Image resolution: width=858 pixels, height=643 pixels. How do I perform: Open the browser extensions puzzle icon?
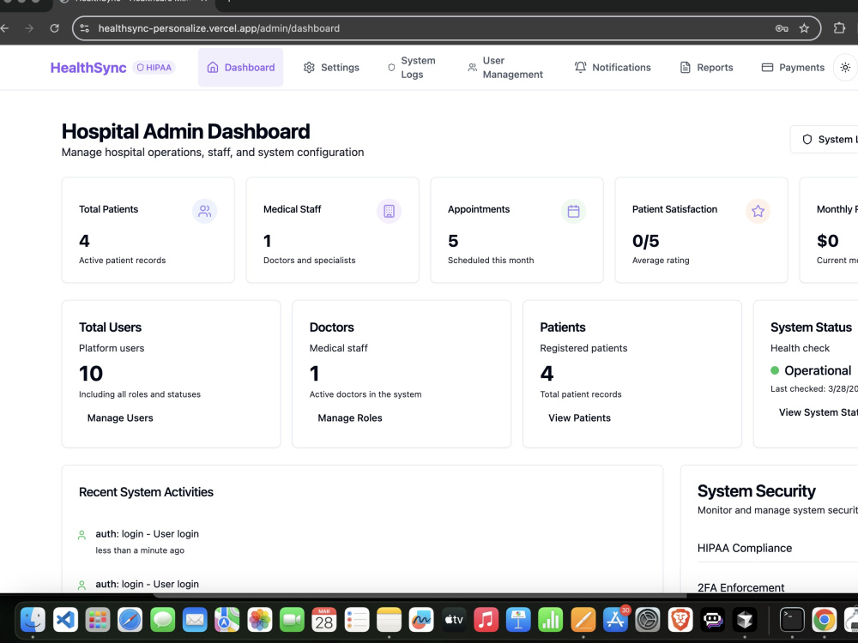click(839, 28)
